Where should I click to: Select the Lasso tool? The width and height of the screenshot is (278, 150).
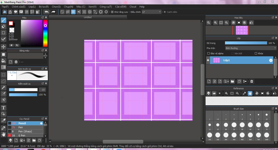tap(3, 81)
